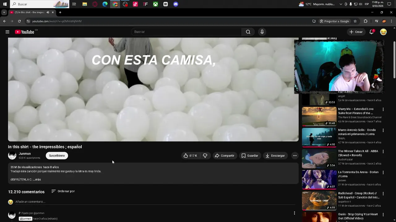Click the YouTube logo
396x222 pixels.
(24, 32)
